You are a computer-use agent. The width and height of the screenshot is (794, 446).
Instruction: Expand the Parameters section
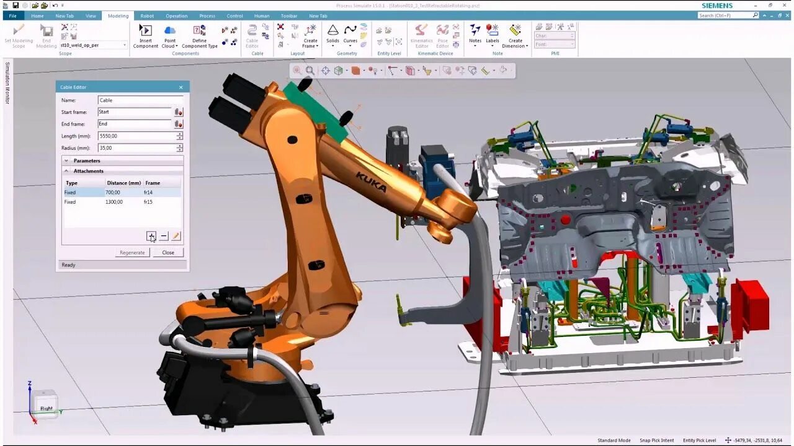pos(66,161)
